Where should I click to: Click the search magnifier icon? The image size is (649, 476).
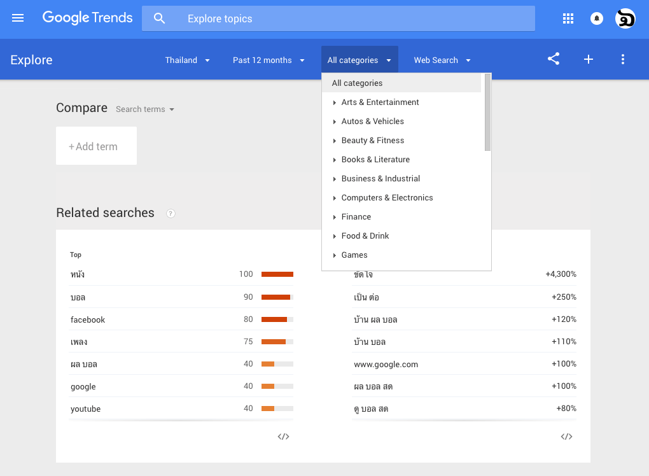(159, 18)
